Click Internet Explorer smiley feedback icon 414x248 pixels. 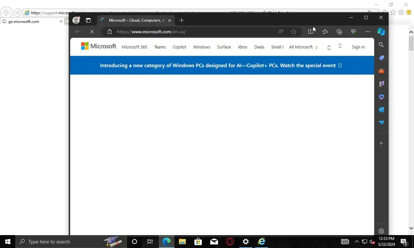click(x=409, y=12)
